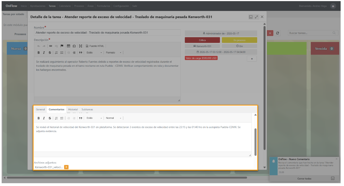Click the En proceso status button
344x186 pixels.
(239, 40)
